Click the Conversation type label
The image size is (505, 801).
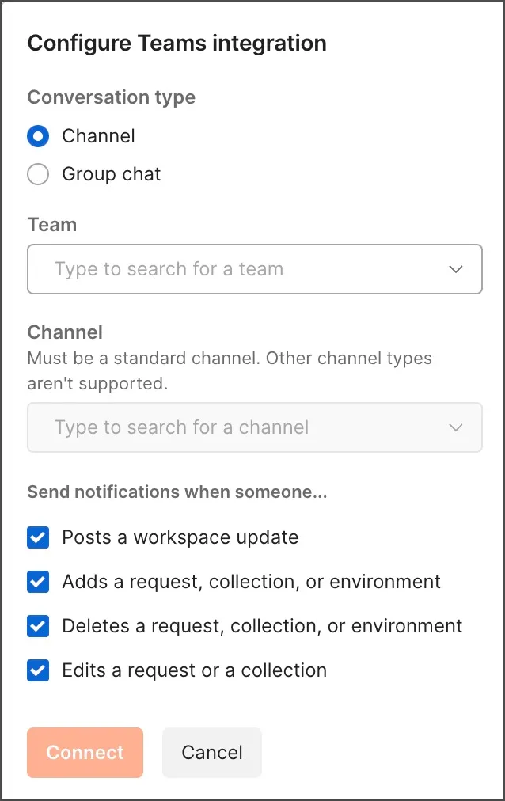click(x=112, y=97)
